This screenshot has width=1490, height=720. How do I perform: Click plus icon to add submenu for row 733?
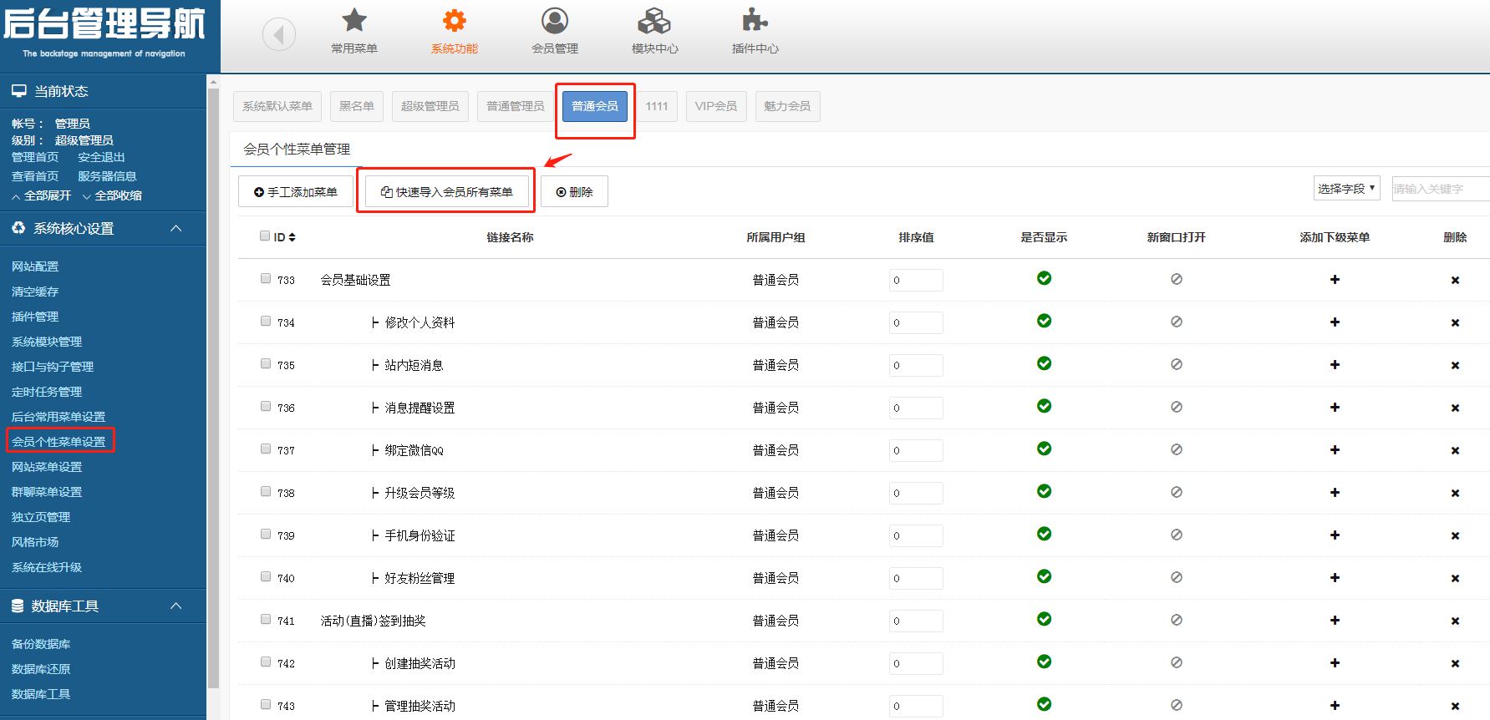pyautogui.click(x=1335, y=280)
